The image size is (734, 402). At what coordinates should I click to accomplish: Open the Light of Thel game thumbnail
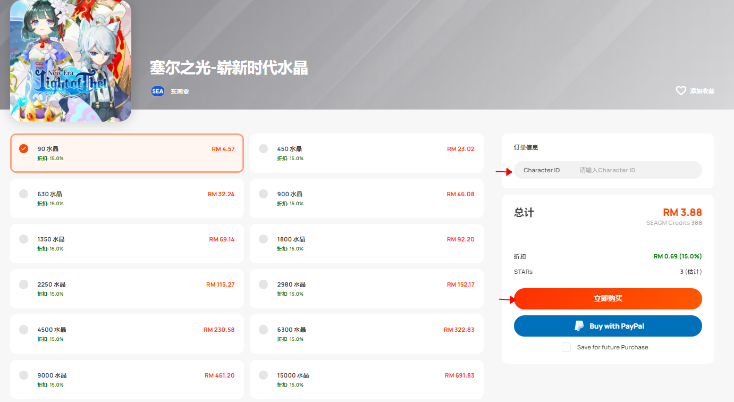click(71, 61)
